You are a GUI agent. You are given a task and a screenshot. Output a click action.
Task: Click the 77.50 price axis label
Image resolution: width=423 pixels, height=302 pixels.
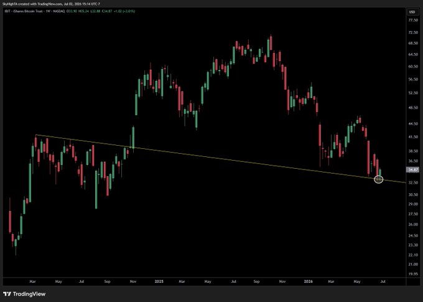click(x=413, y=21)
